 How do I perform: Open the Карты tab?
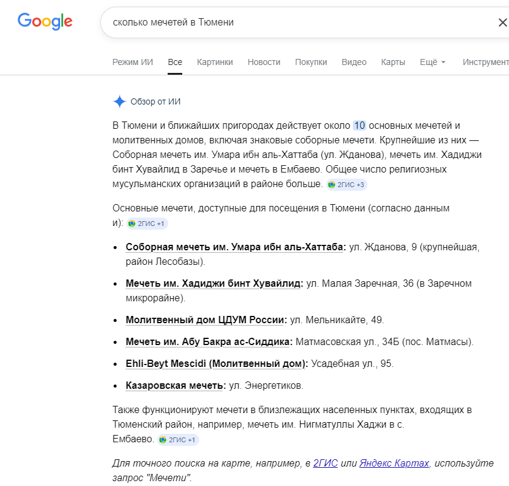[x=393, y=62]
